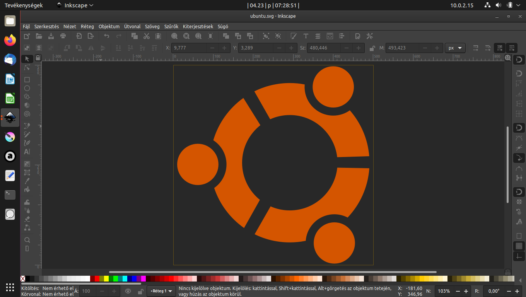Select the Selector arrow tool
Image resolution: width=526 pixels, height=297 pixels.
click(27, 59)
